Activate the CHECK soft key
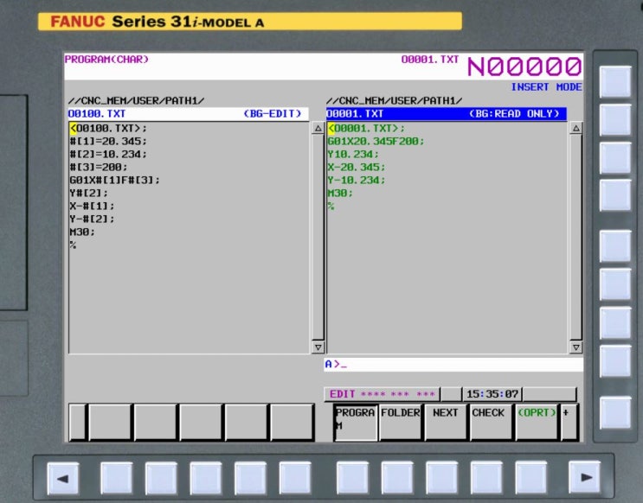Image resolution: width=643 pixels, height=503 pixels. (491, 423)
